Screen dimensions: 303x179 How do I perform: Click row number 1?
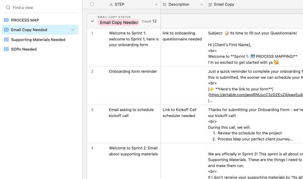(x=92, y=33)
